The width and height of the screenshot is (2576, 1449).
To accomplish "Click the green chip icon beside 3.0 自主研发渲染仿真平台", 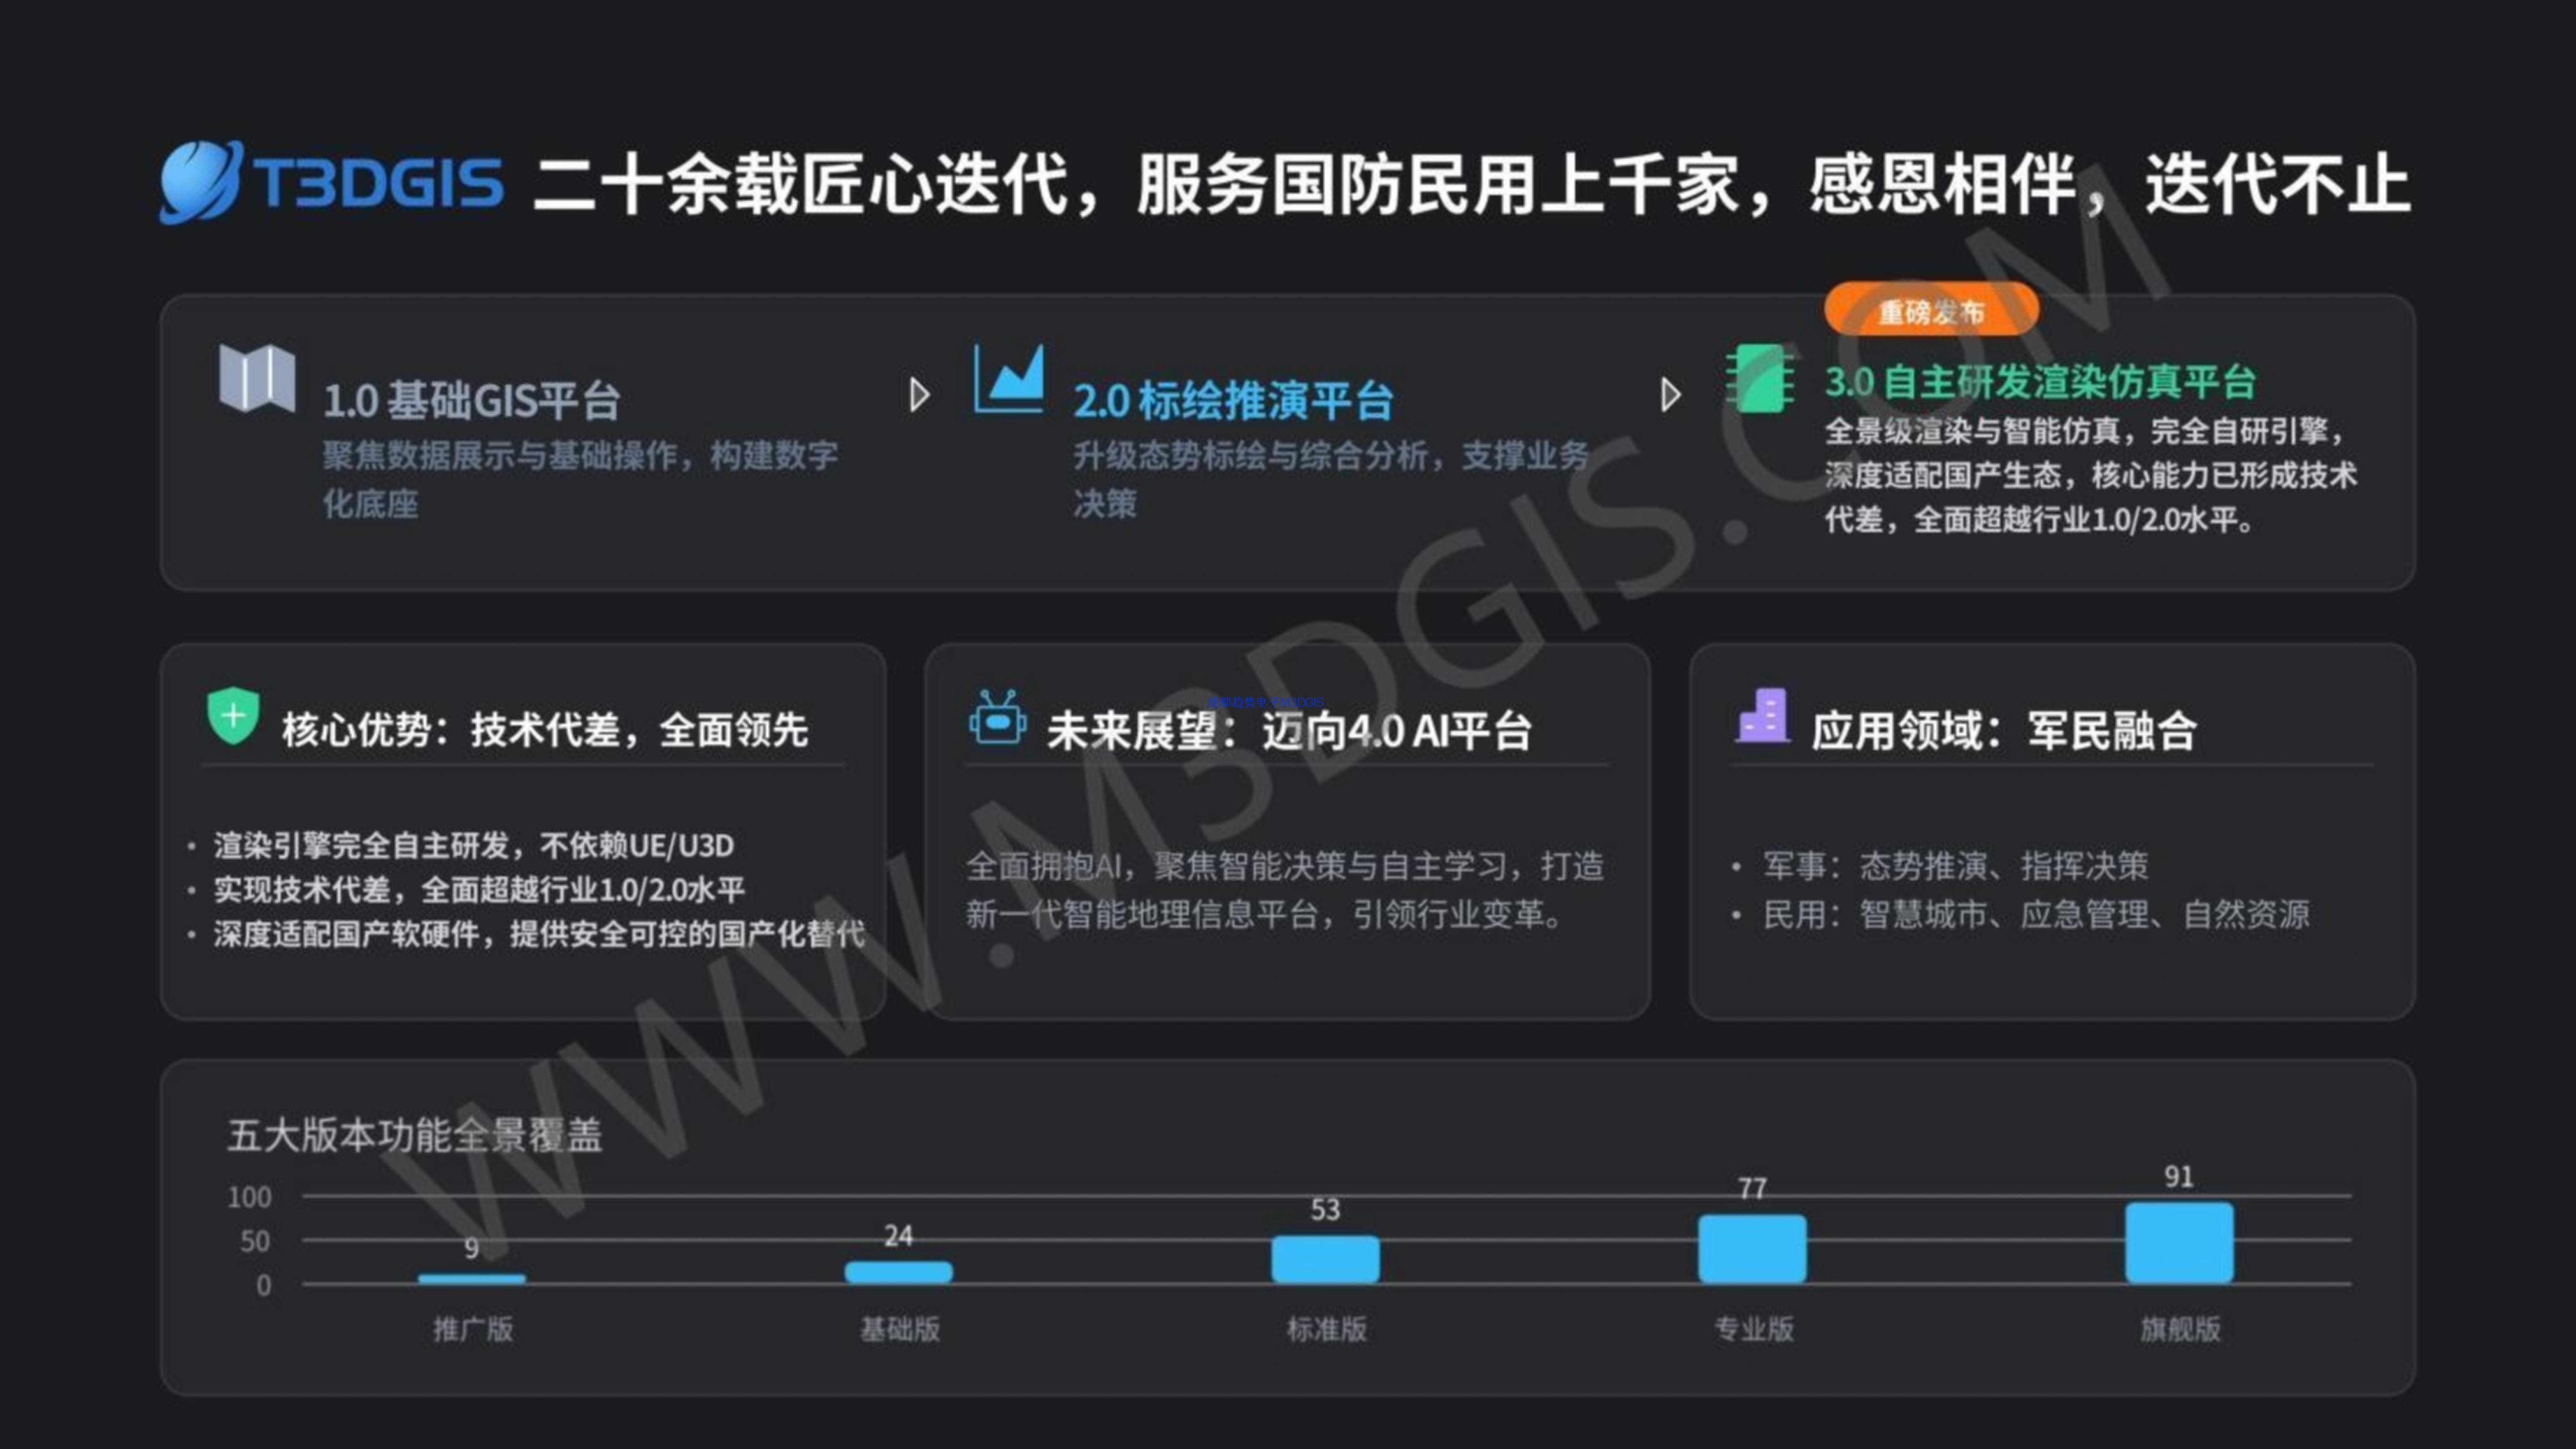I will tap(1760, 378).
